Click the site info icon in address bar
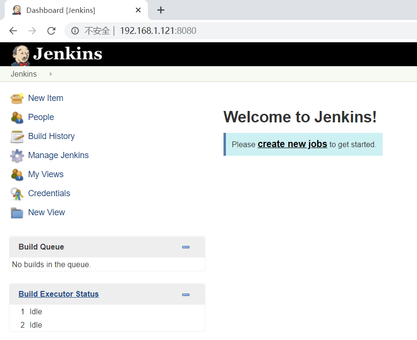The width and height of the screenshot is (417, 340). 75,31
